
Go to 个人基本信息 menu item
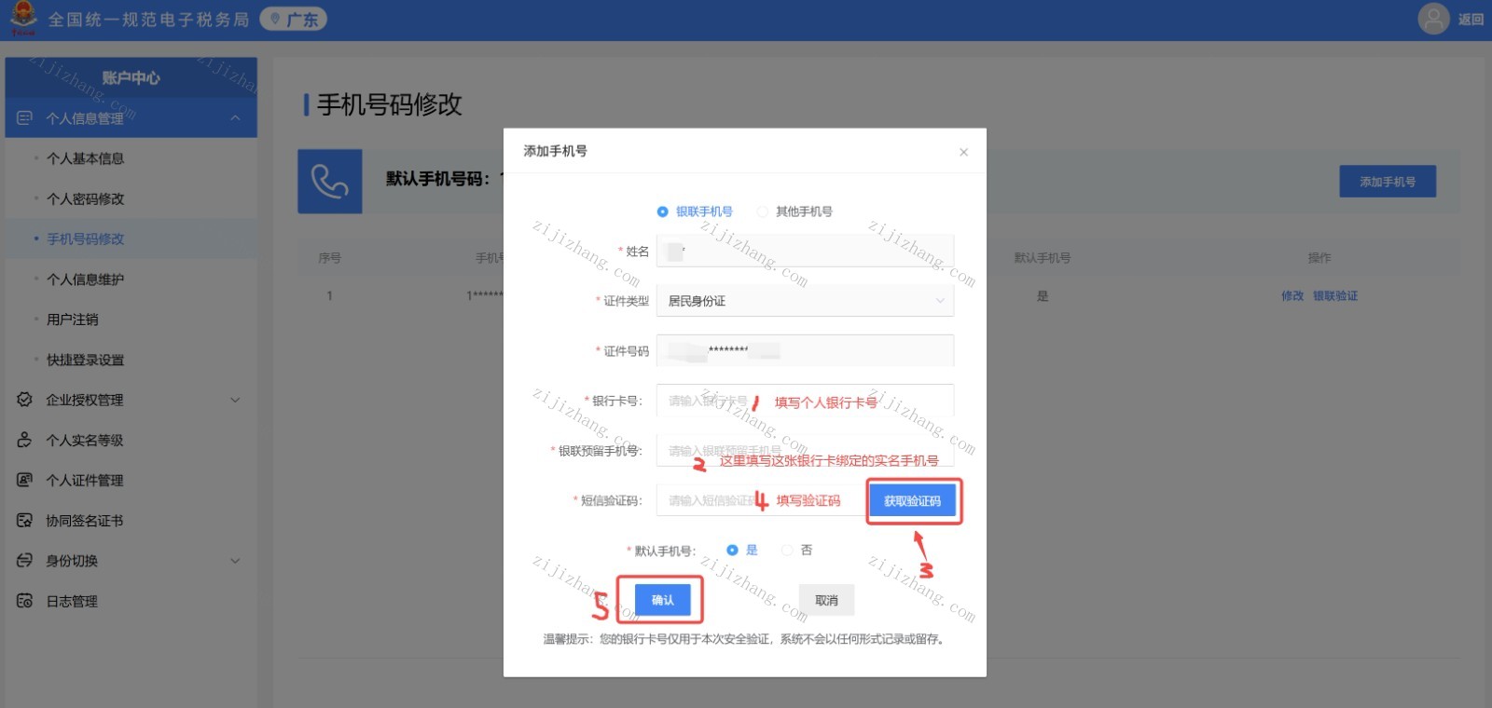(85, 158)
